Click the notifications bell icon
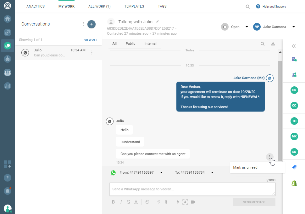This screenshot has height=214, width=305. pyautogui.click(x=7, y=191)
